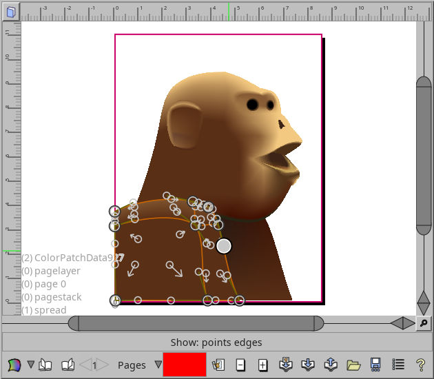Go to previous page arrow
This screenshot has width=434, height=379.
(85, 365)
